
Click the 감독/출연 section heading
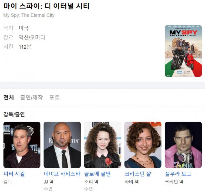(x=14, y=114)
